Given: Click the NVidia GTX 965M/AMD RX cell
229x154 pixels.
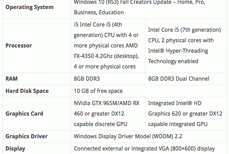Looking at the screenshot, I should [108, 113].
